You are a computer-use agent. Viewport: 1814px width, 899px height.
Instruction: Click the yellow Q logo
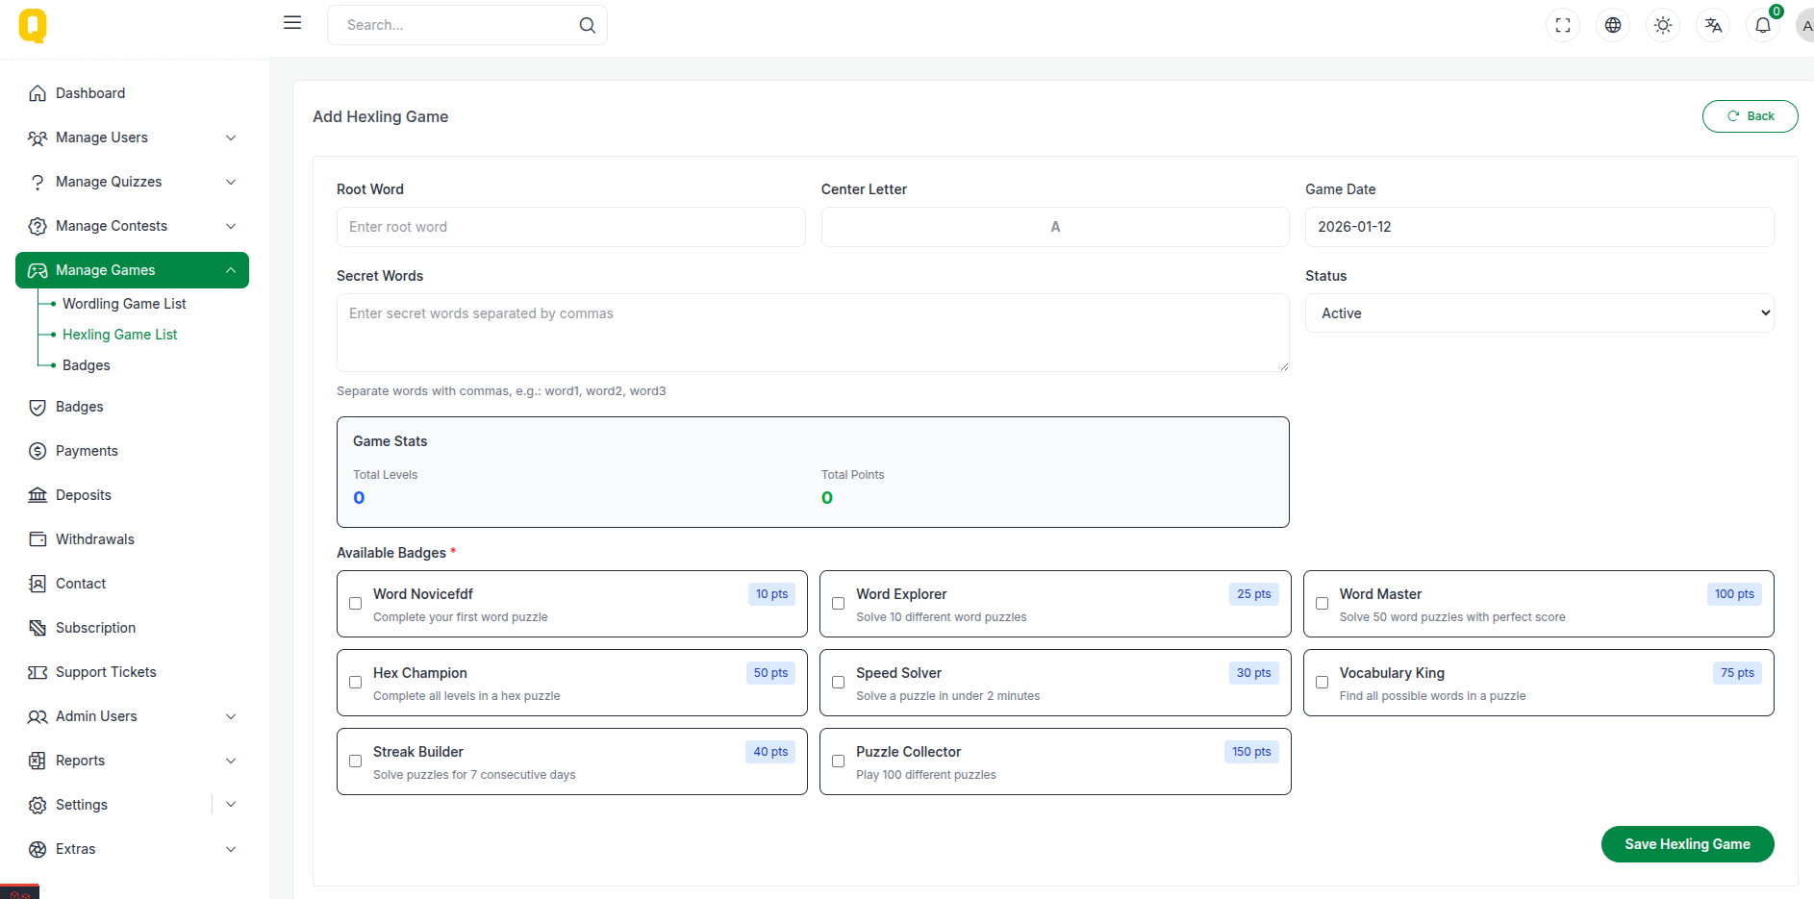[x=33, y=26]
